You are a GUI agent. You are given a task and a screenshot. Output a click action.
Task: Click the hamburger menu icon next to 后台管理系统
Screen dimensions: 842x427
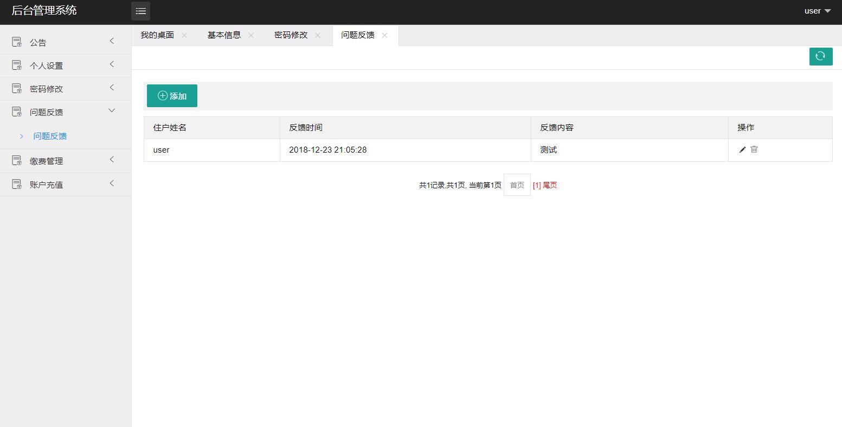point(140,11)
